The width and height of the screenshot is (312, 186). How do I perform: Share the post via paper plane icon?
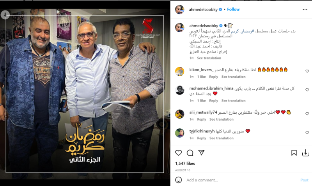[x=201, y=153]
